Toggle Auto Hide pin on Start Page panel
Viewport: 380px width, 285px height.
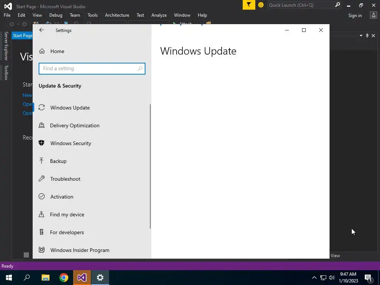tap(367, 36)
